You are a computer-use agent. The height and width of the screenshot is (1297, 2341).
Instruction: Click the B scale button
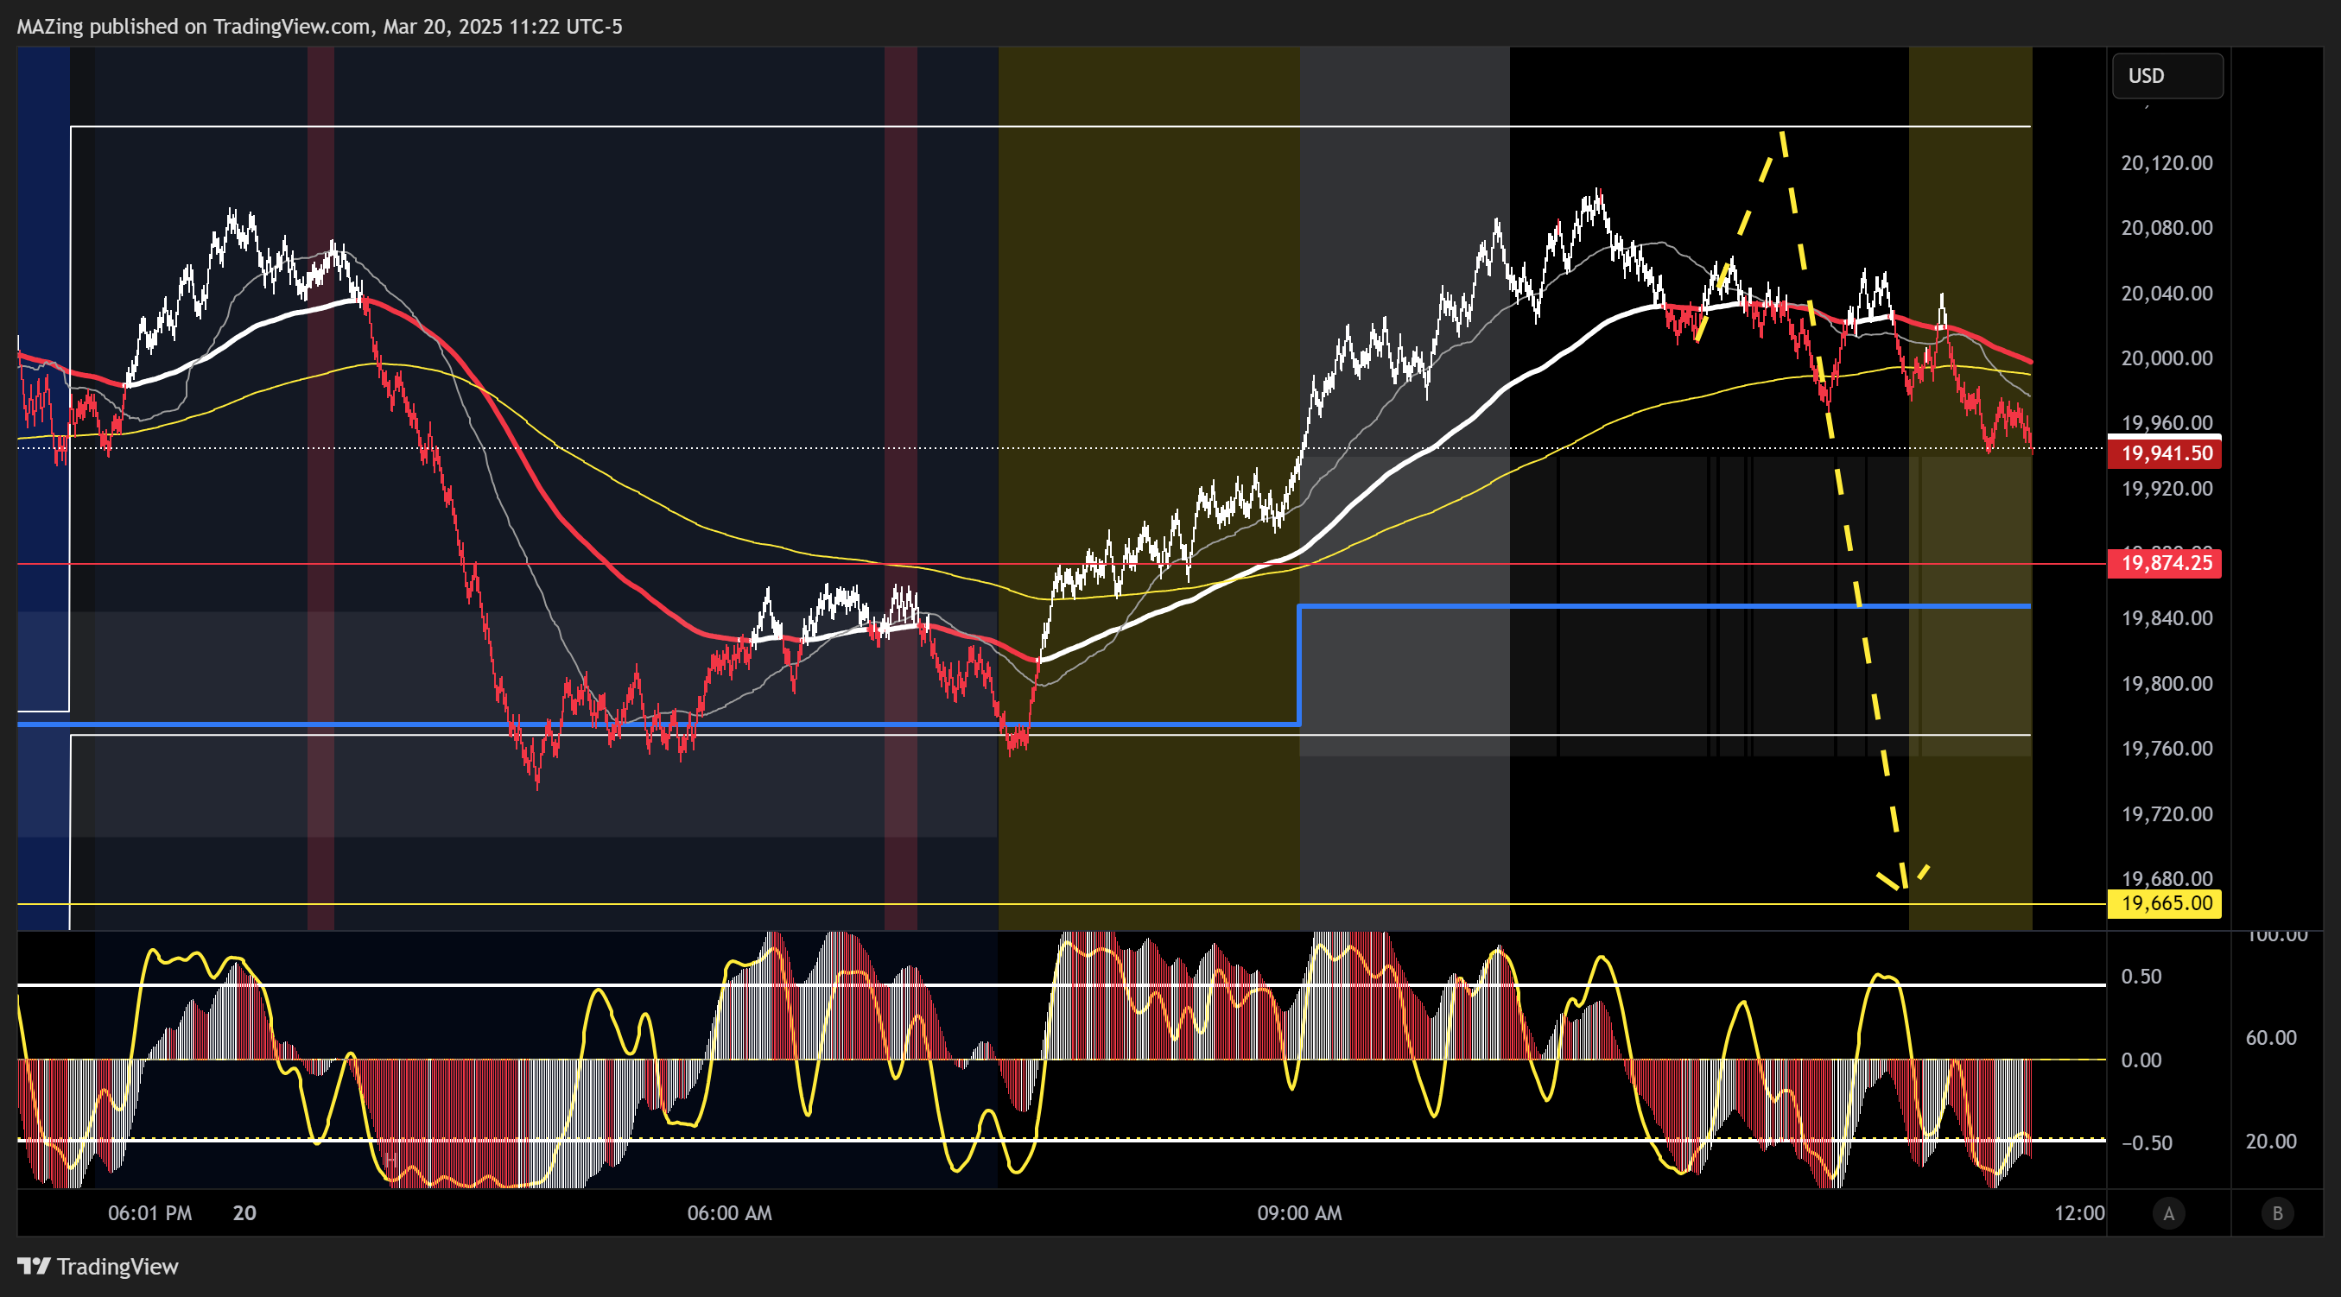(x=2277, y=1212)
